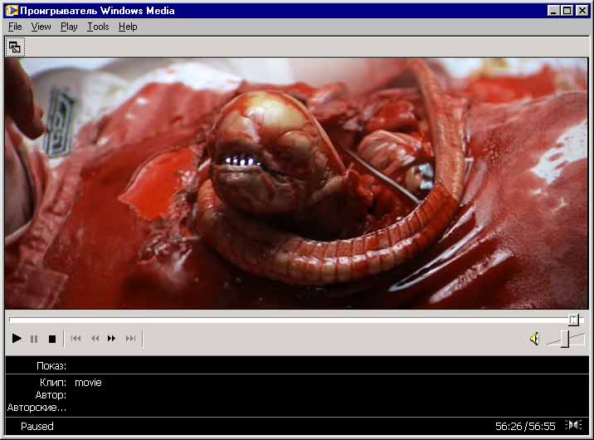Open the Help menu
Viewport: 594px width, 440px height.
point(128,27)
